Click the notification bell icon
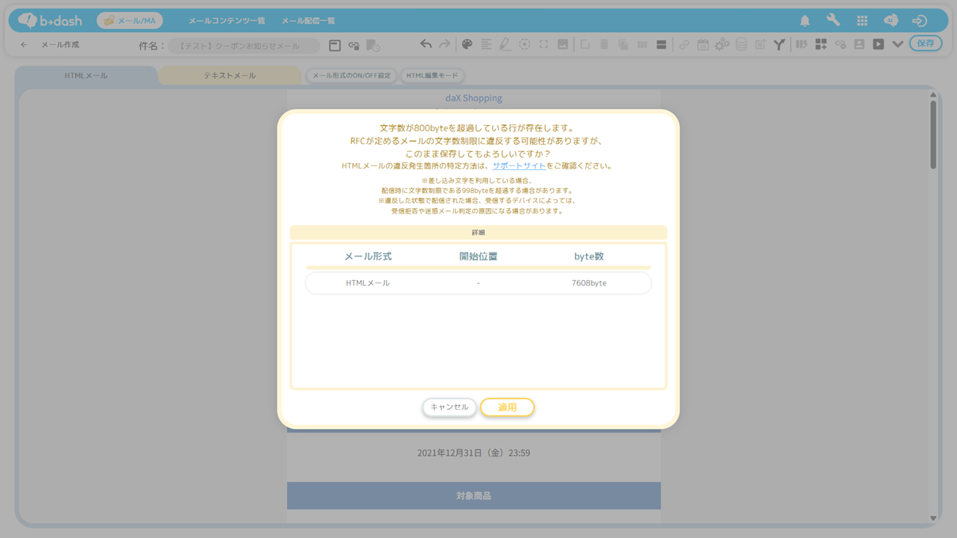The height and width of the screenshot is (538, 957). 804,21
